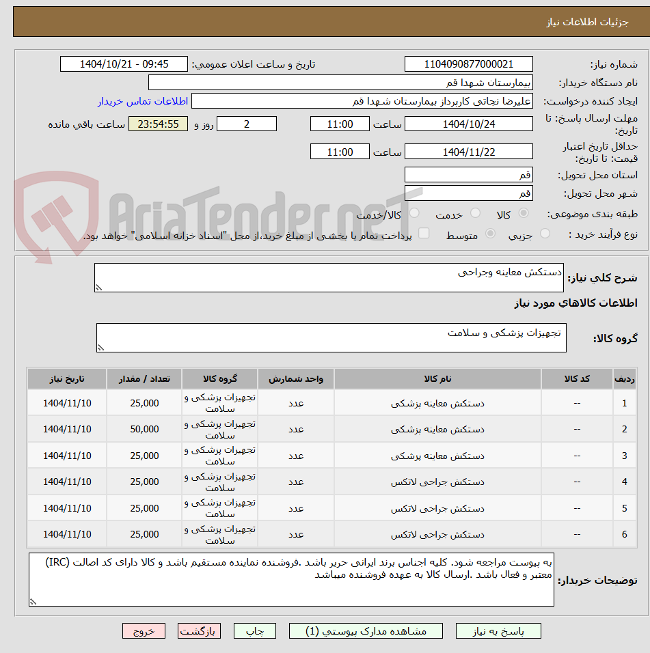The height and width of the screenshot is (653, 650).
Task: Click the remaining days field showing 2
Action: [x=247, y=124]
